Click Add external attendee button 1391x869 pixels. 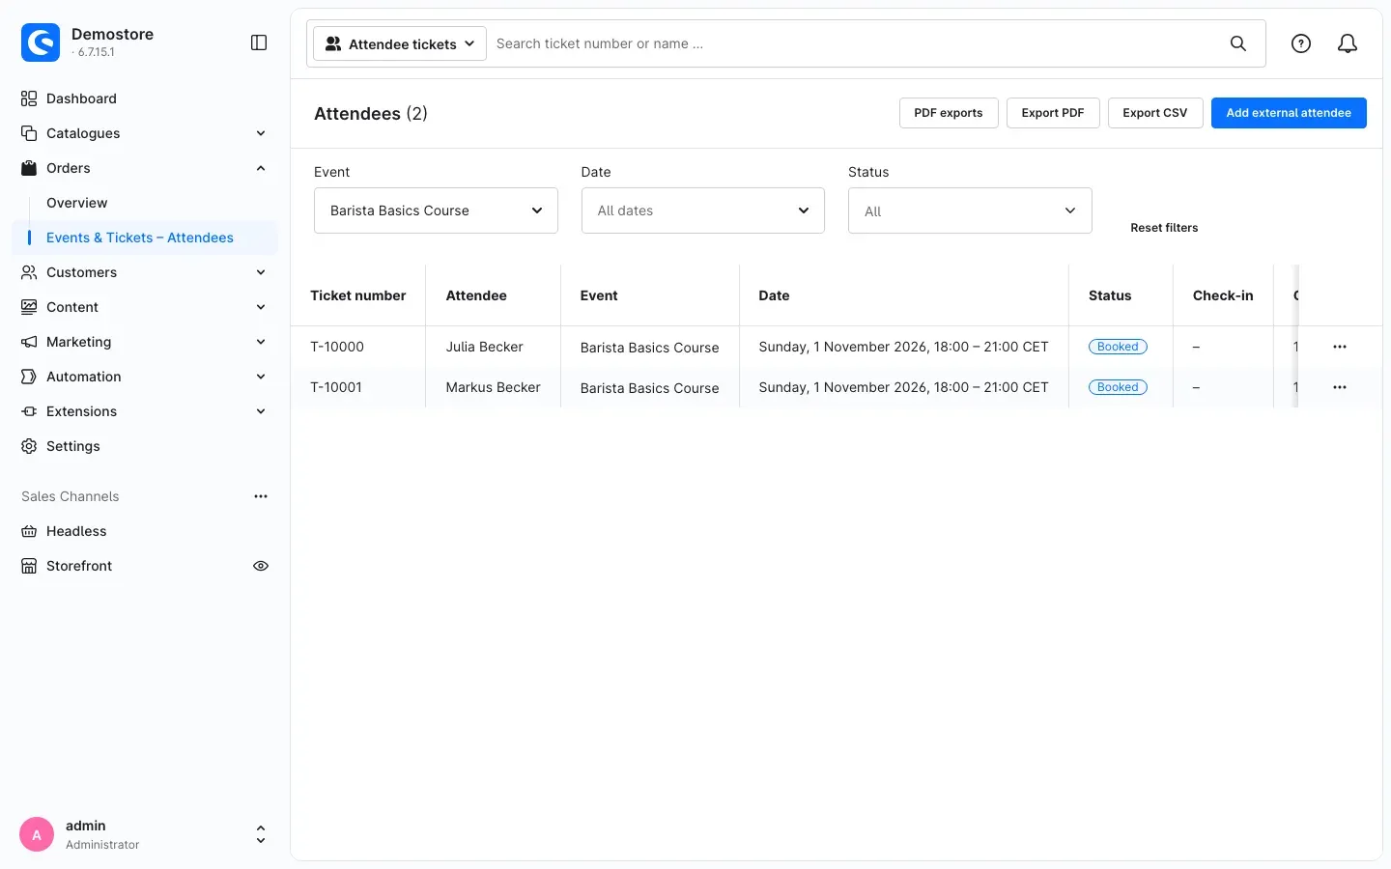point(1289,113)
